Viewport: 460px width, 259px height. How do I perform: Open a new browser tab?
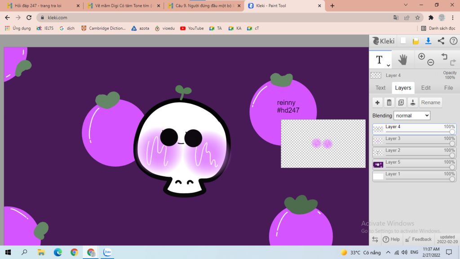[x=332, y=5]
